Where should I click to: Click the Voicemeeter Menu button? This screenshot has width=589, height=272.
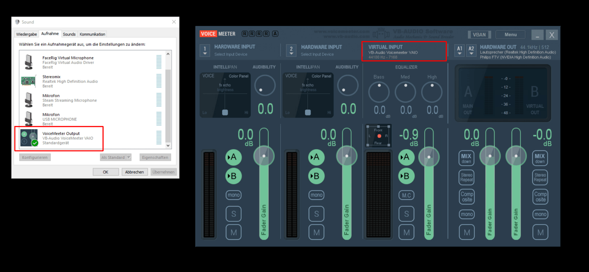tap(510, 35)
